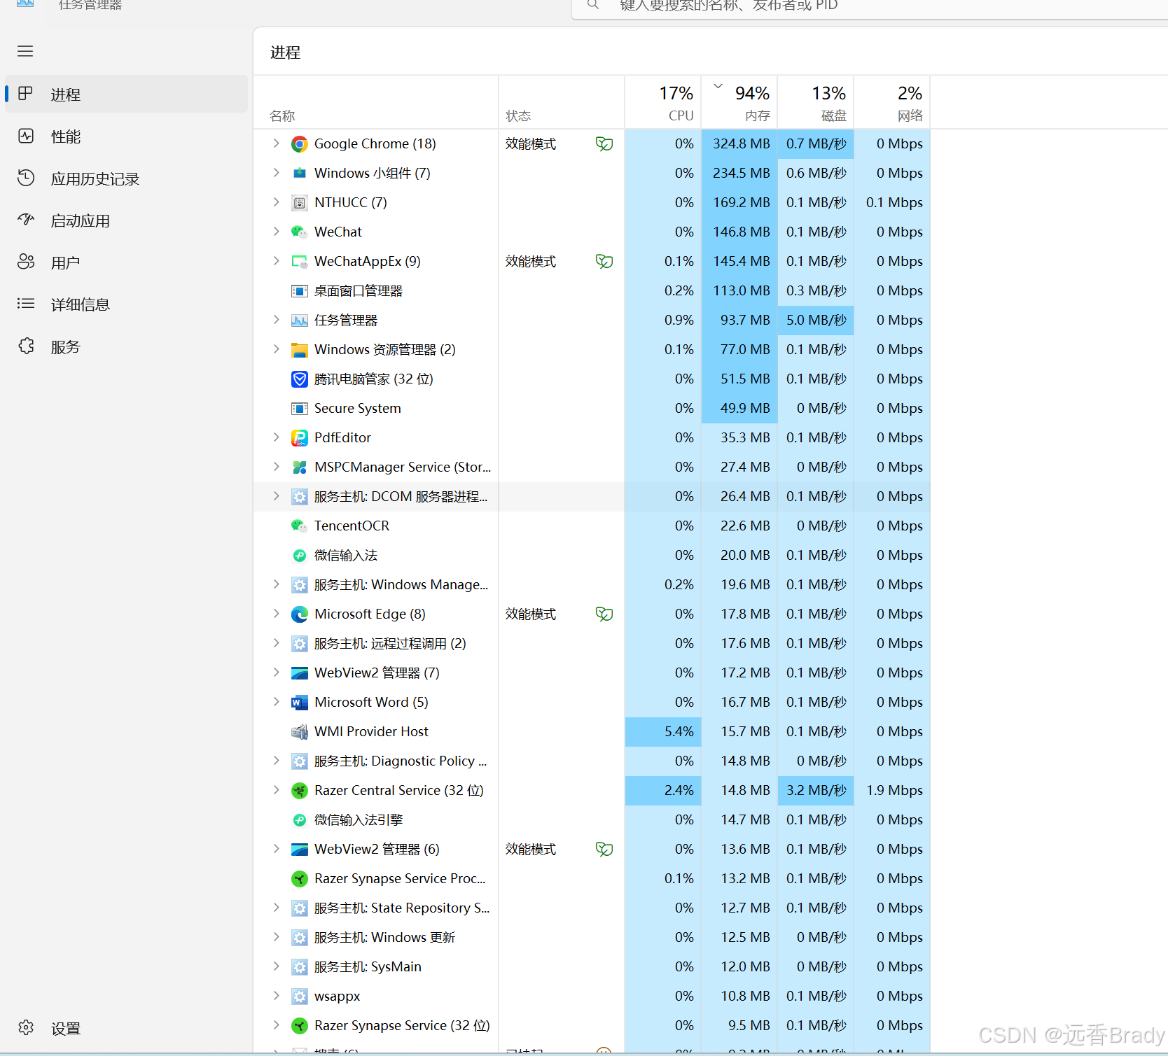
Task: Click the 微信输入法 process icon
Action: coord(300,556)
